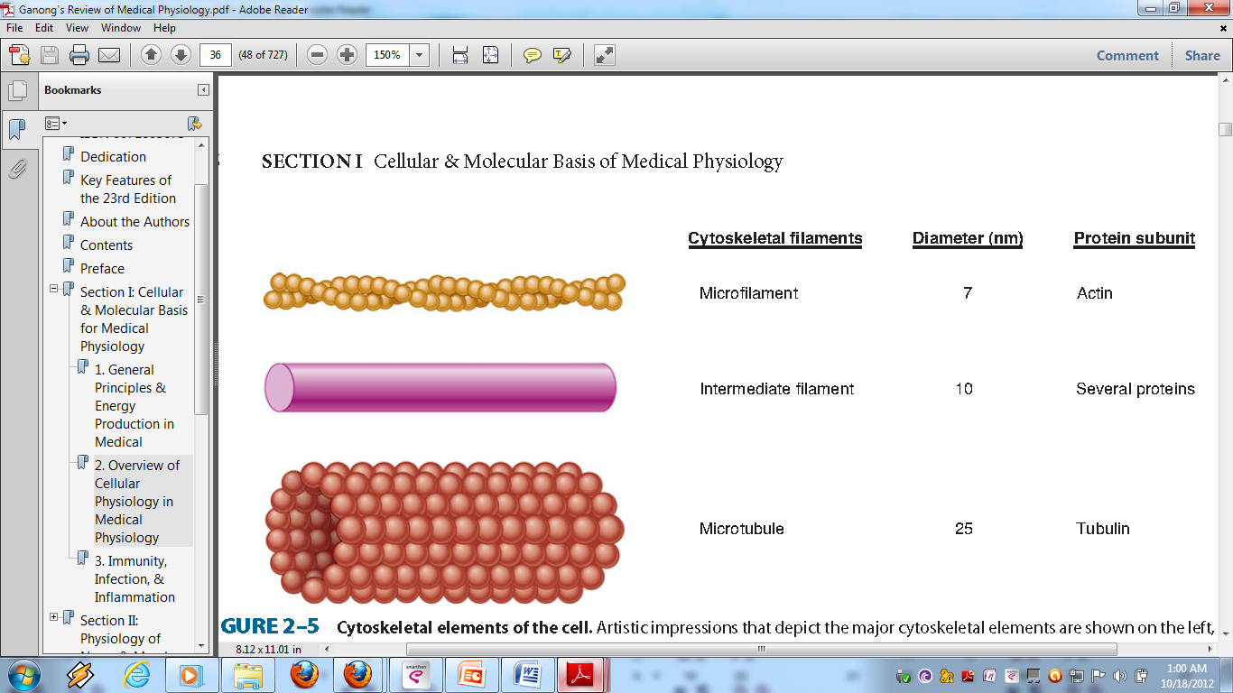Image resolution: width=1233 pixels, height=693 pixels.
Task: Click the document vertical scrollbar thumb
Action: click(1225, 129)
